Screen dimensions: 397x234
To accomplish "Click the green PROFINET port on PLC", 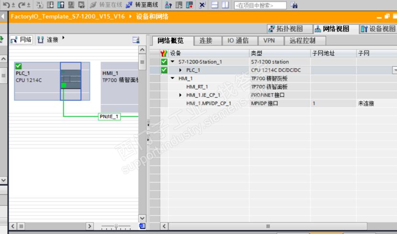I will point(64,85).
